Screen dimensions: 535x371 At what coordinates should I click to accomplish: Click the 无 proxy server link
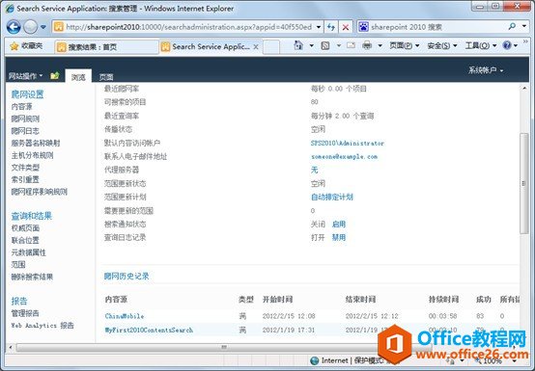[314, 170]
